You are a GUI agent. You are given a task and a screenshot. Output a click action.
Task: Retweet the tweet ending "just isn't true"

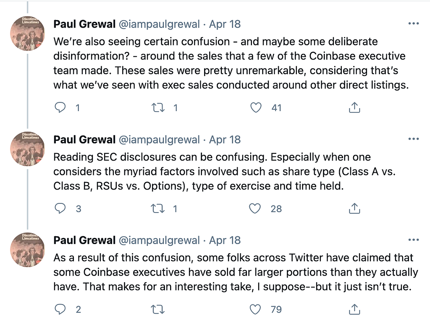(x=158, y=309)
